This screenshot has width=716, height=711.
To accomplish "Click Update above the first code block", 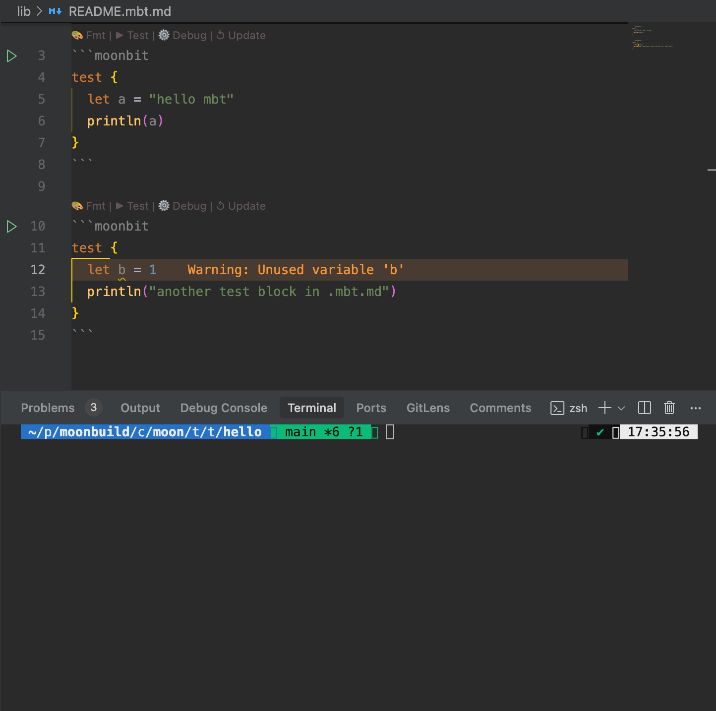I will click(x=246, y=36).
